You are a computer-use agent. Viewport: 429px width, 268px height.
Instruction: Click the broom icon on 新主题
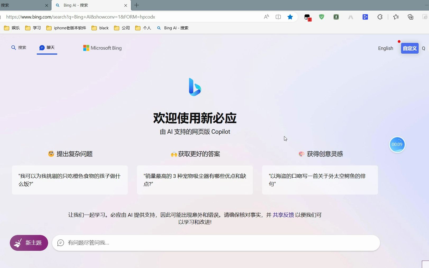pyautogui.click(x=18, y=243)
